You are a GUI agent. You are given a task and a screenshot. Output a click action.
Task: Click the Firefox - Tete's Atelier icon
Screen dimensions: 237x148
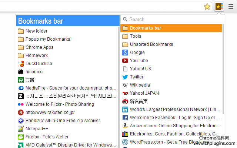point(21,137)
